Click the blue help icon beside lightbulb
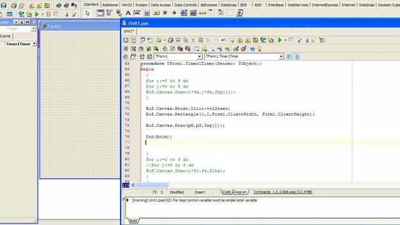This screenshot has height=225, width=400. [252, 49]
